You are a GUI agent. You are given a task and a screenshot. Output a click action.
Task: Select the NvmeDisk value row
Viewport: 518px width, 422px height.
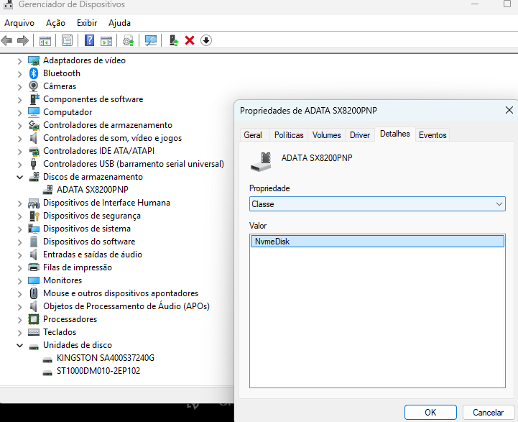point(377,242)
